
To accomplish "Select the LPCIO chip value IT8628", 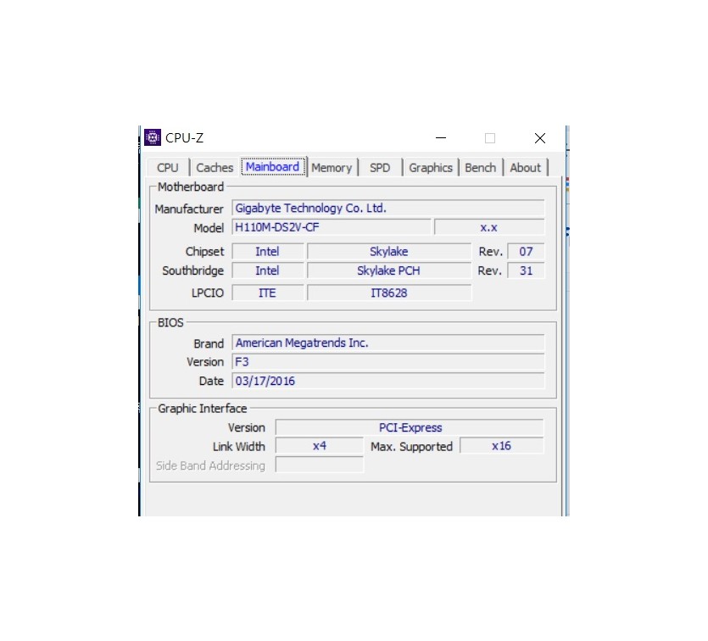I will tap(389, 293).
